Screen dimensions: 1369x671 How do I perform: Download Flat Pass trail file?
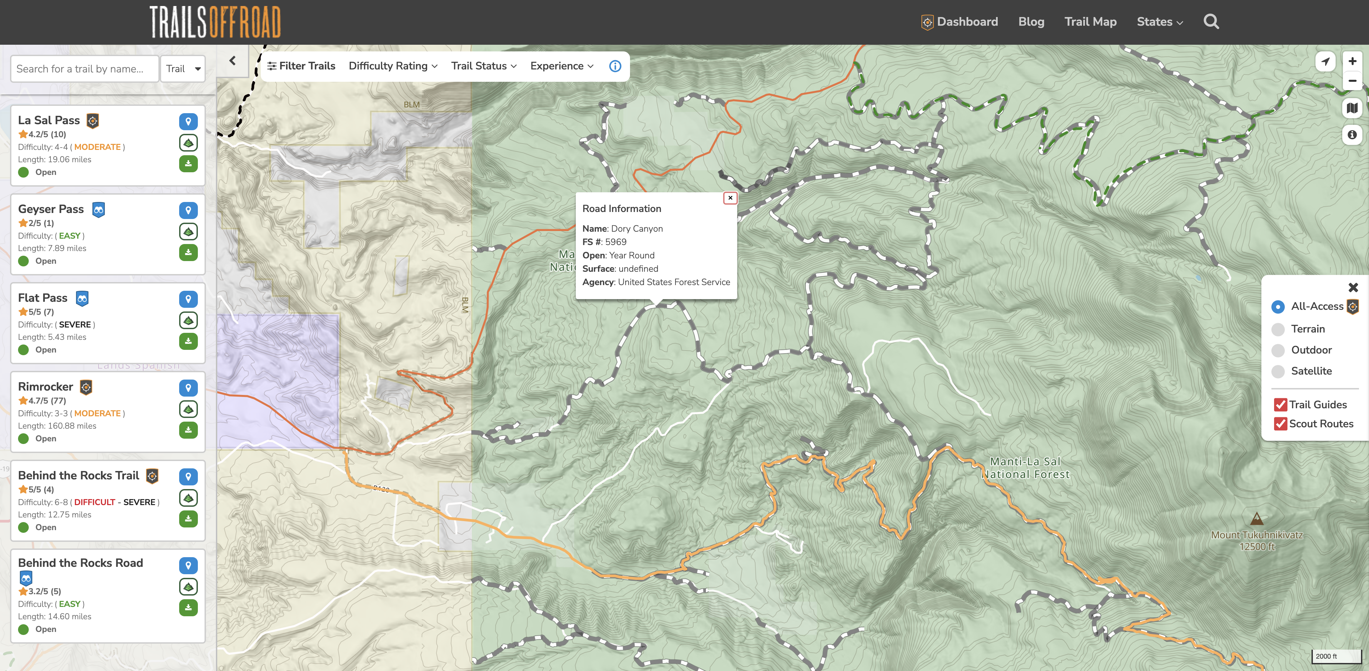(188, 341)
